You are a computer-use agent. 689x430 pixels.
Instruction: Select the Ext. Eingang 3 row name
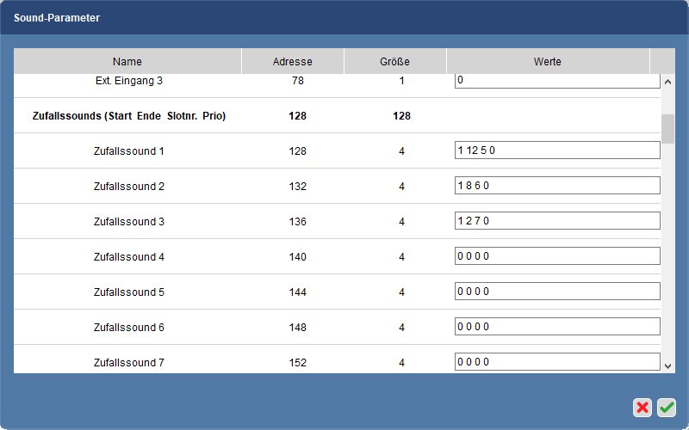(128, 81)
